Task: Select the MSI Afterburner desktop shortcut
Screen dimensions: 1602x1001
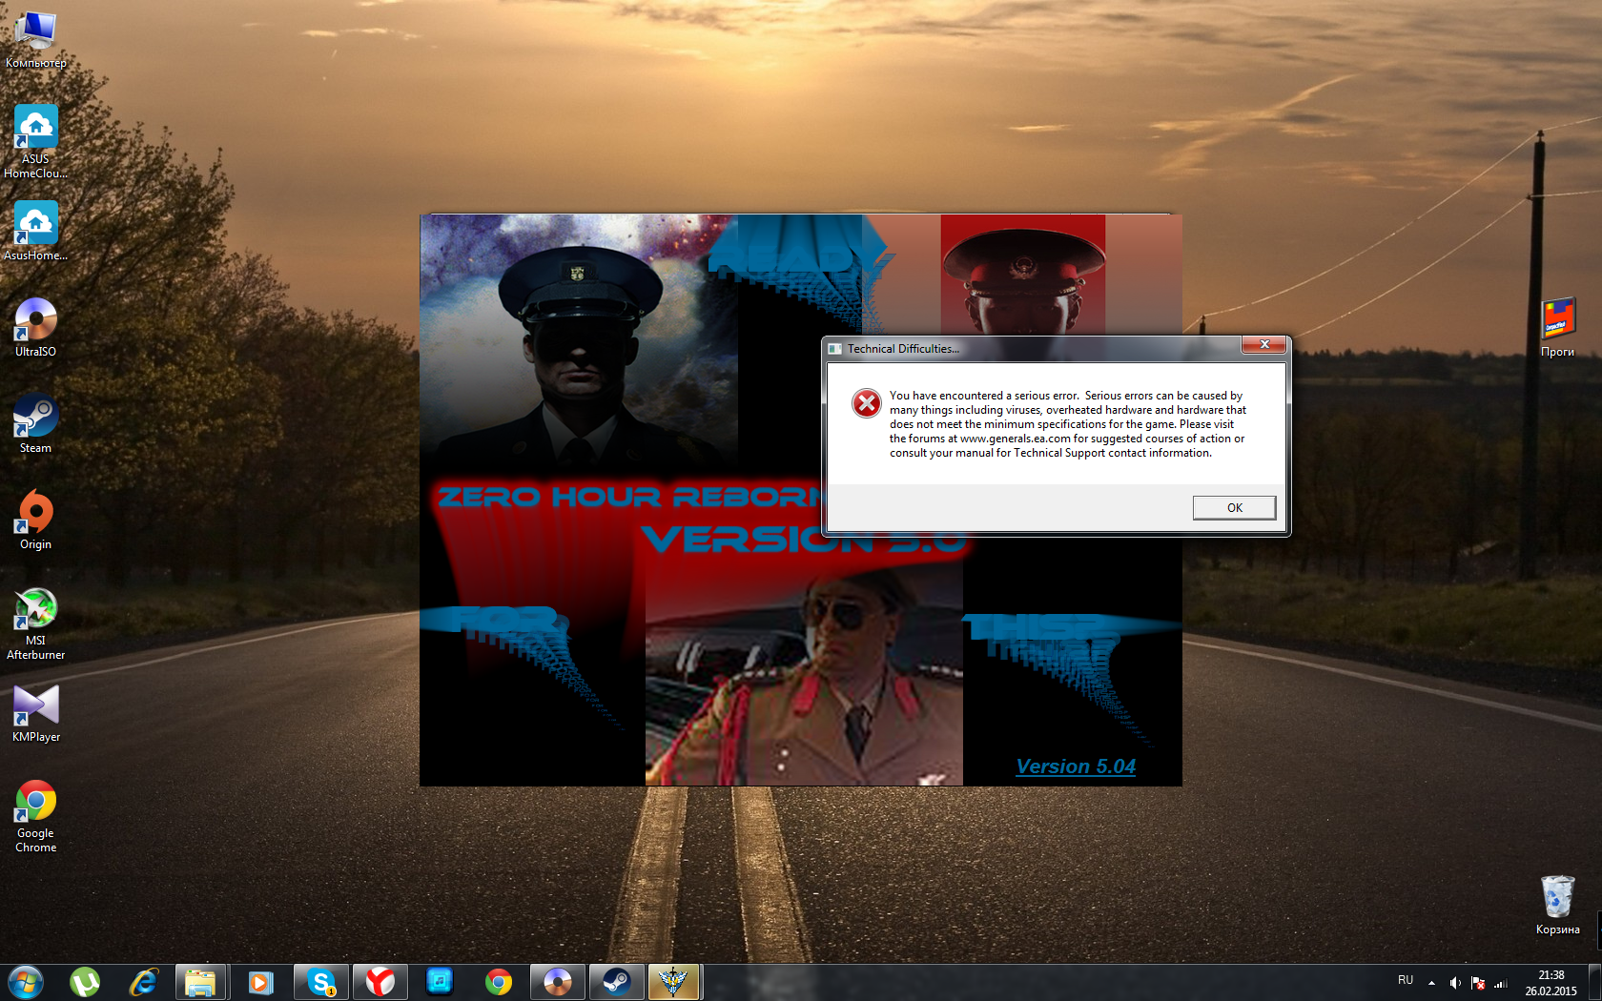Action: (x=36, y=623)
